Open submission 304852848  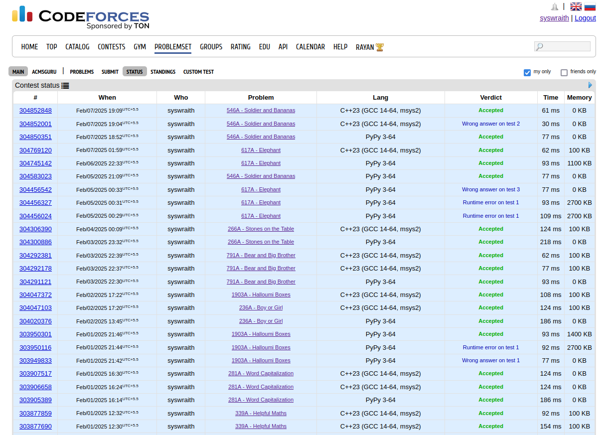point(35,111)
